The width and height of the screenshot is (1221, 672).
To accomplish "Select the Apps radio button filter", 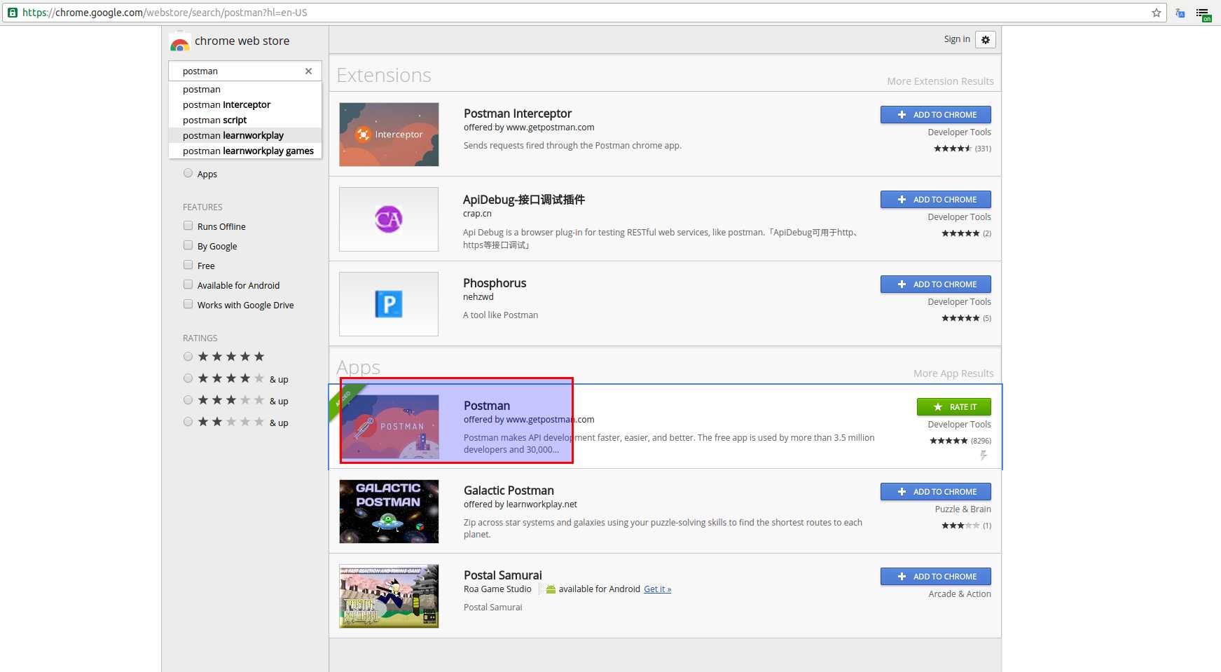I will point(188,173).
